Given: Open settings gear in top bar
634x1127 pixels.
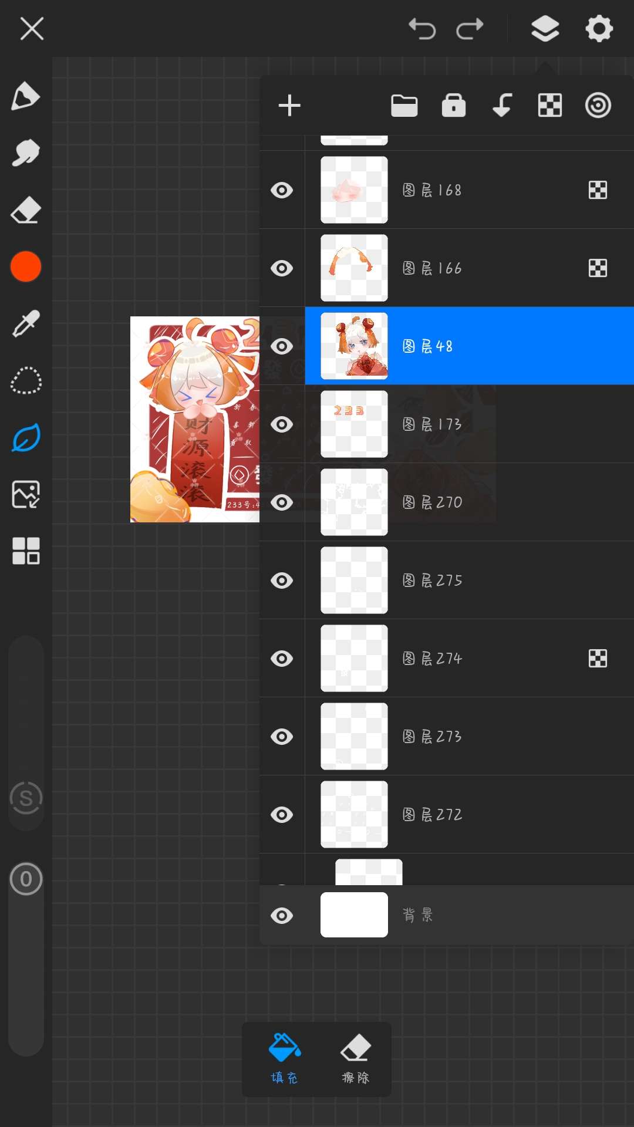Looking at the screenshot, I should click(599, 28).
